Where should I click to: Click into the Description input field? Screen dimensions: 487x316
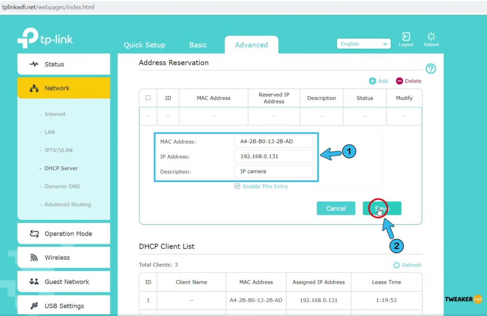pos(273,172)
